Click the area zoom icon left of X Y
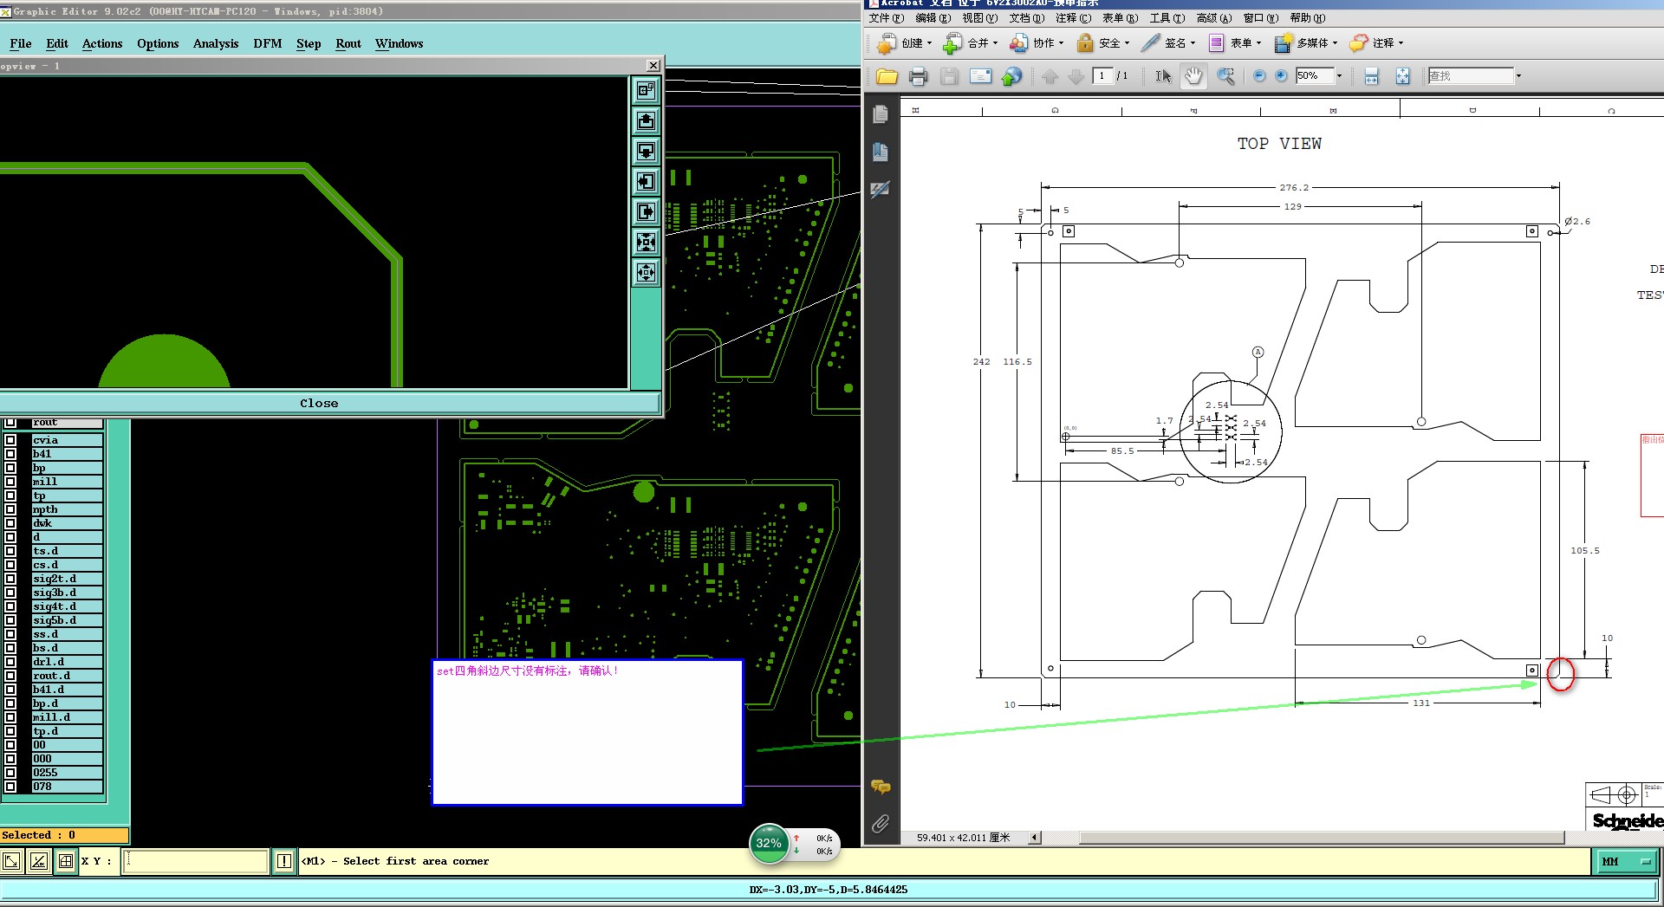Screen dimensions: 1664x907 pyautogui.click(x=11, y=861)
